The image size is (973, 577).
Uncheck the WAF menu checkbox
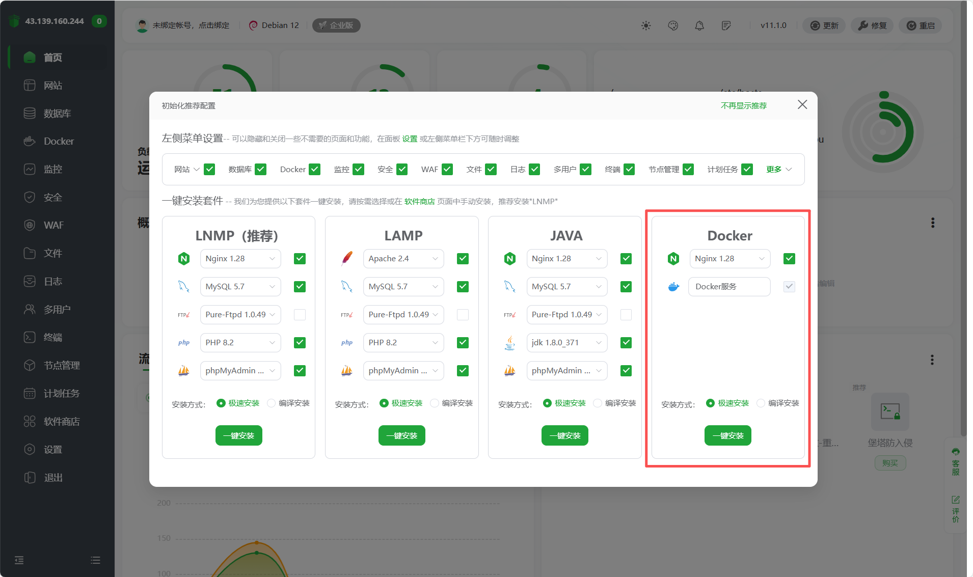click(447, 169)
